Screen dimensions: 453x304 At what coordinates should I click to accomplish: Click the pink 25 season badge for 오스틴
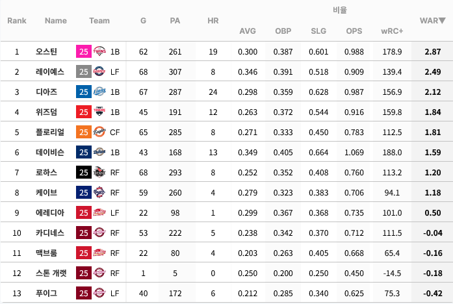[x=84, y=51]
